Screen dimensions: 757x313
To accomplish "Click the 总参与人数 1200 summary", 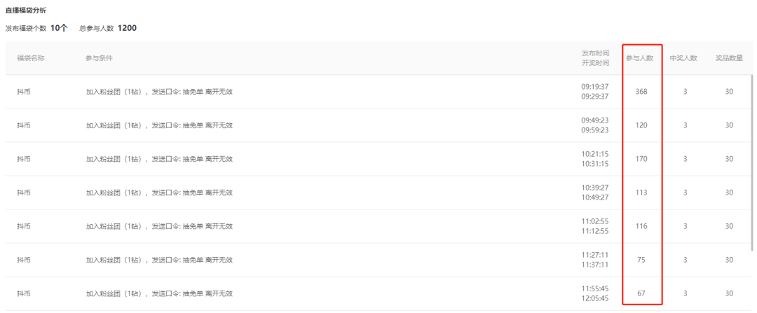I will (108, 28).
